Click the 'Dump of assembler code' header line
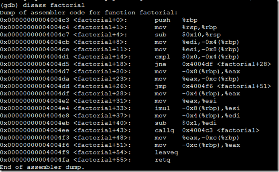Viewport: 279px width, 172px height. point(89,12)
